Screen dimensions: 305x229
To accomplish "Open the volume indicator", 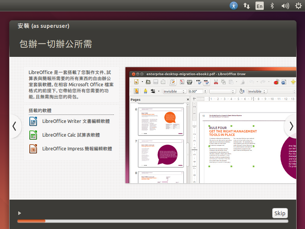I will pos(285,6).
